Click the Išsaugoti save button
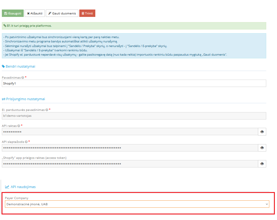The height and width of the screenshot is (220, 277). click(x=13, y=13)
